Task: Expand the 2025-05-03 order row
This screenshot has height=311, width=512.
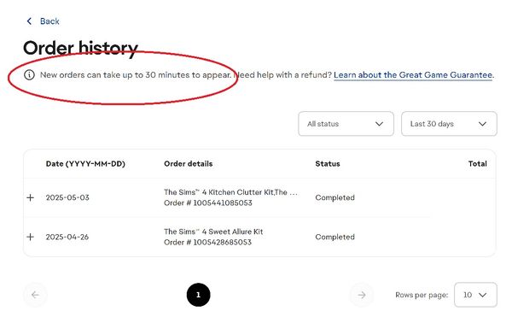Action: (31, 197)
